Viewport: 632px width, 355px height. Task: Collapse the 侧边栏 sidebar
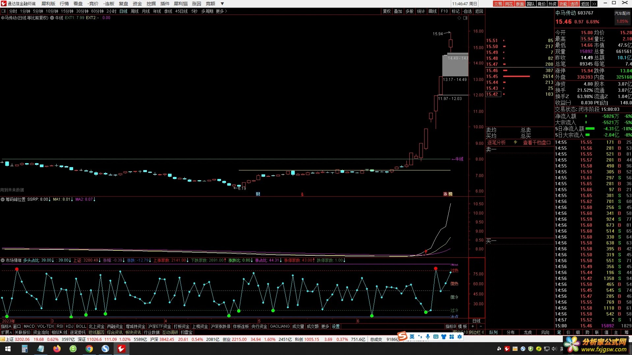coord(477,332)
